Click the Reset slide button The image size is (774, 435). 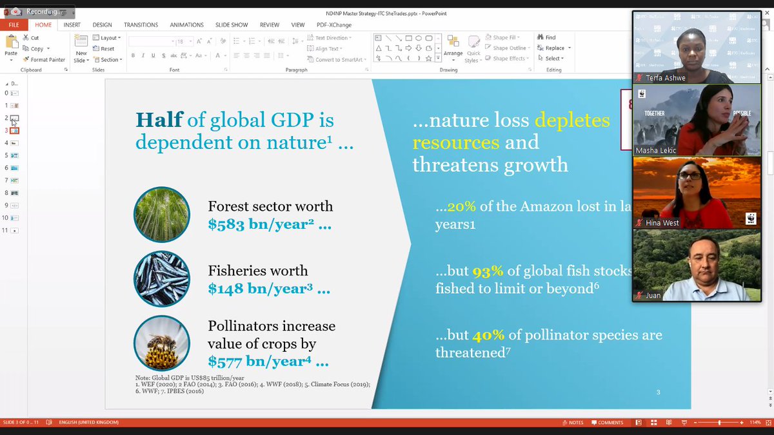[103, 48]
